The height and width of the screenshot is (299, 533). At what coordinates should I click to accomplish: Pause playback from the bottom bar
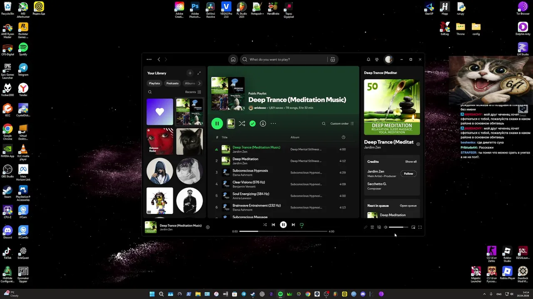point(283,225)
